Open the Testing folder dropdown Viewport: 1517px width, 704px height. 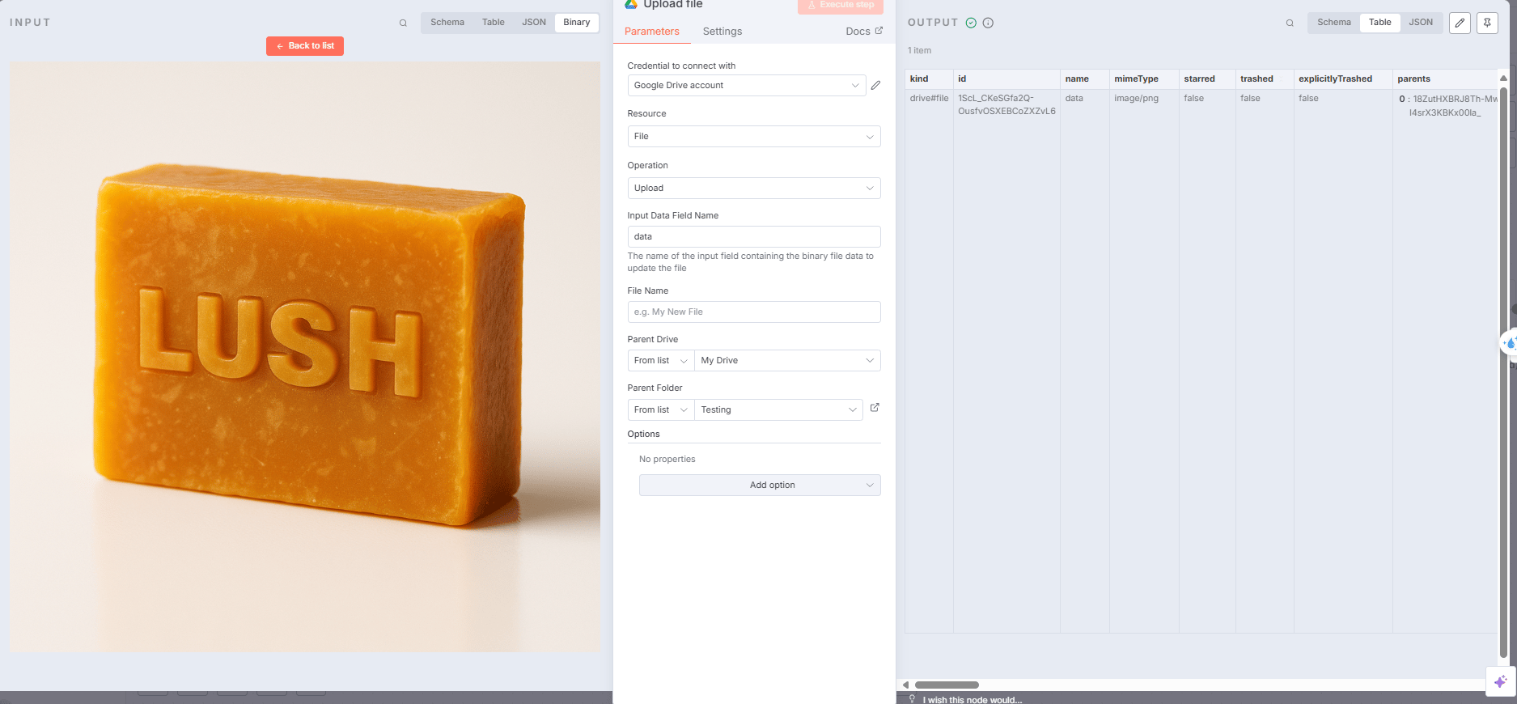[778, 410]
